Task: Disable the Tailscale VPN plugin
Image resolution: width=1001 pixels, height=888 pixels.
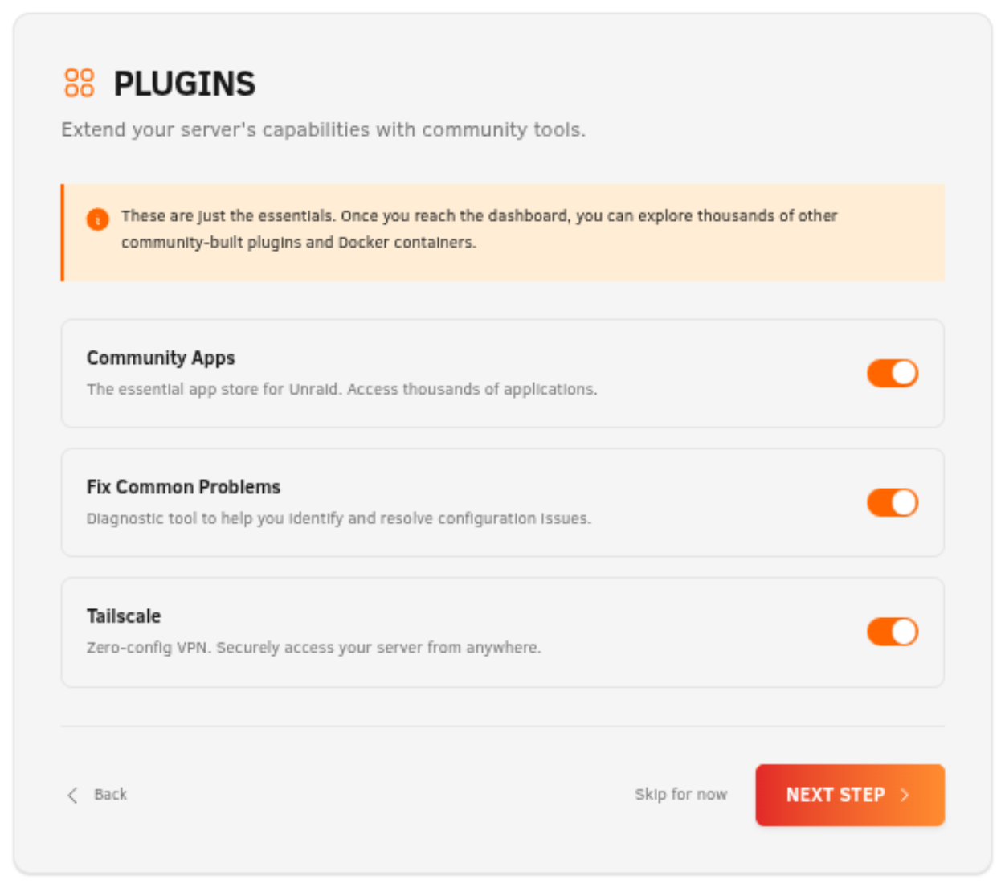Action: click(893, 632)
